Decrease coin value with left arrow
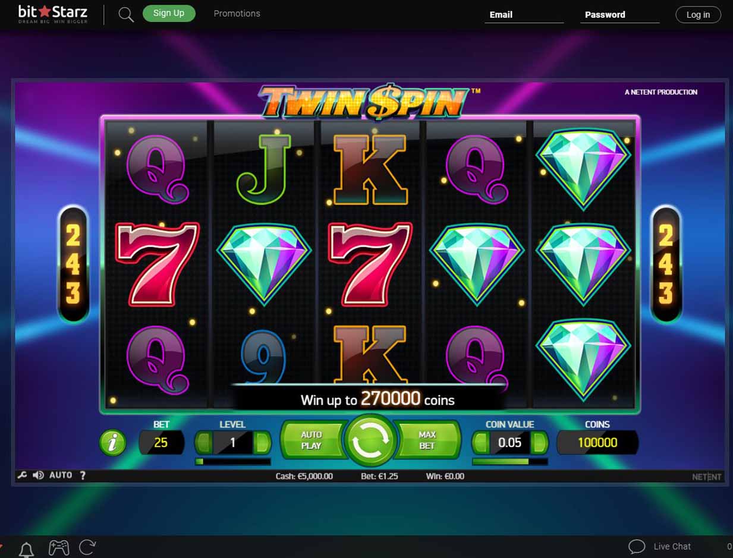The width and height of the screenshot is (733, 558). pos(480,443)
